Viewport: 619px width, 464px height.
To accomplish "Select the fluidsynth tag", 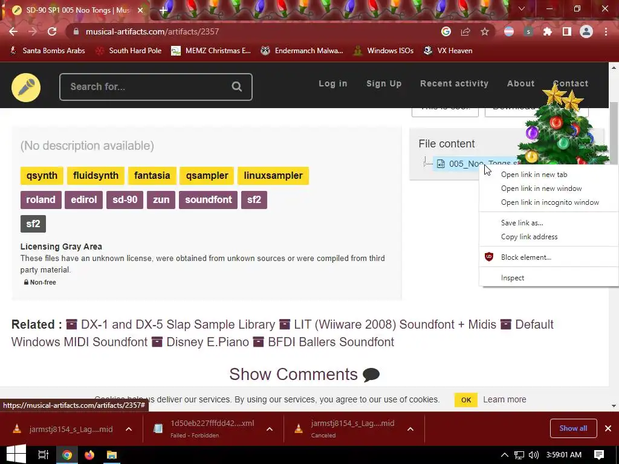I will tap(96, 176).
